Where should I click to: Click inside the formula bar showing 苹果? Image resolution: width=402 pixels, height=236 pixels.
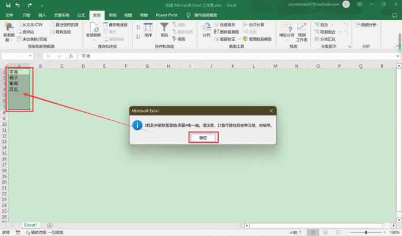click(236, 56)
